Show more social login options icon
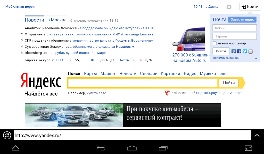264x154 pixels. (x=251, y=51)
